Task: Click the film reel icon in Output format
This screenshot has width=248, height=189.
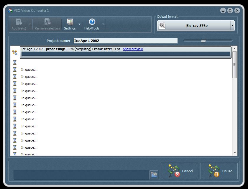Action: point(162,25)
